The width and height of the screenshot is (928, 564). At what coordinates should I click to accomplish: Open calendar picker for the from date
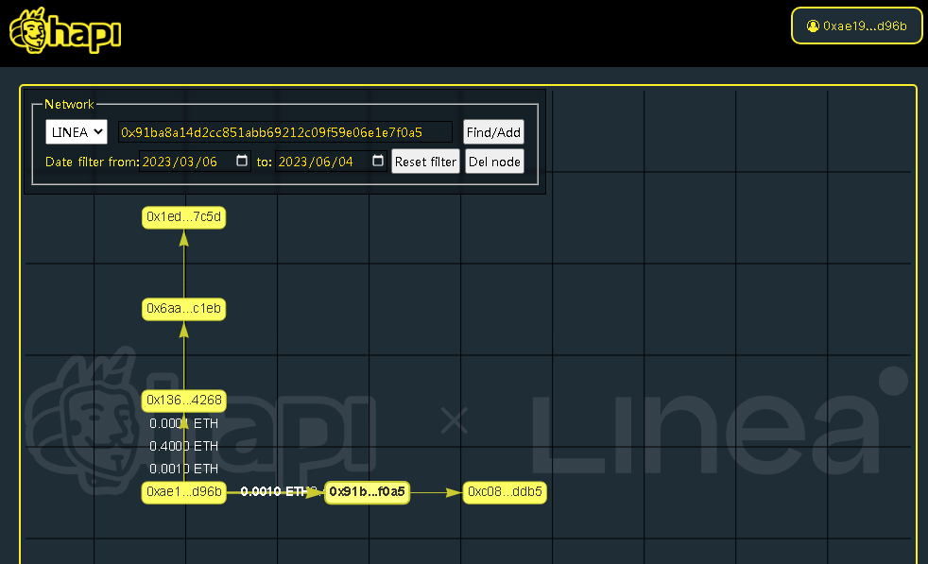point(242,161)
